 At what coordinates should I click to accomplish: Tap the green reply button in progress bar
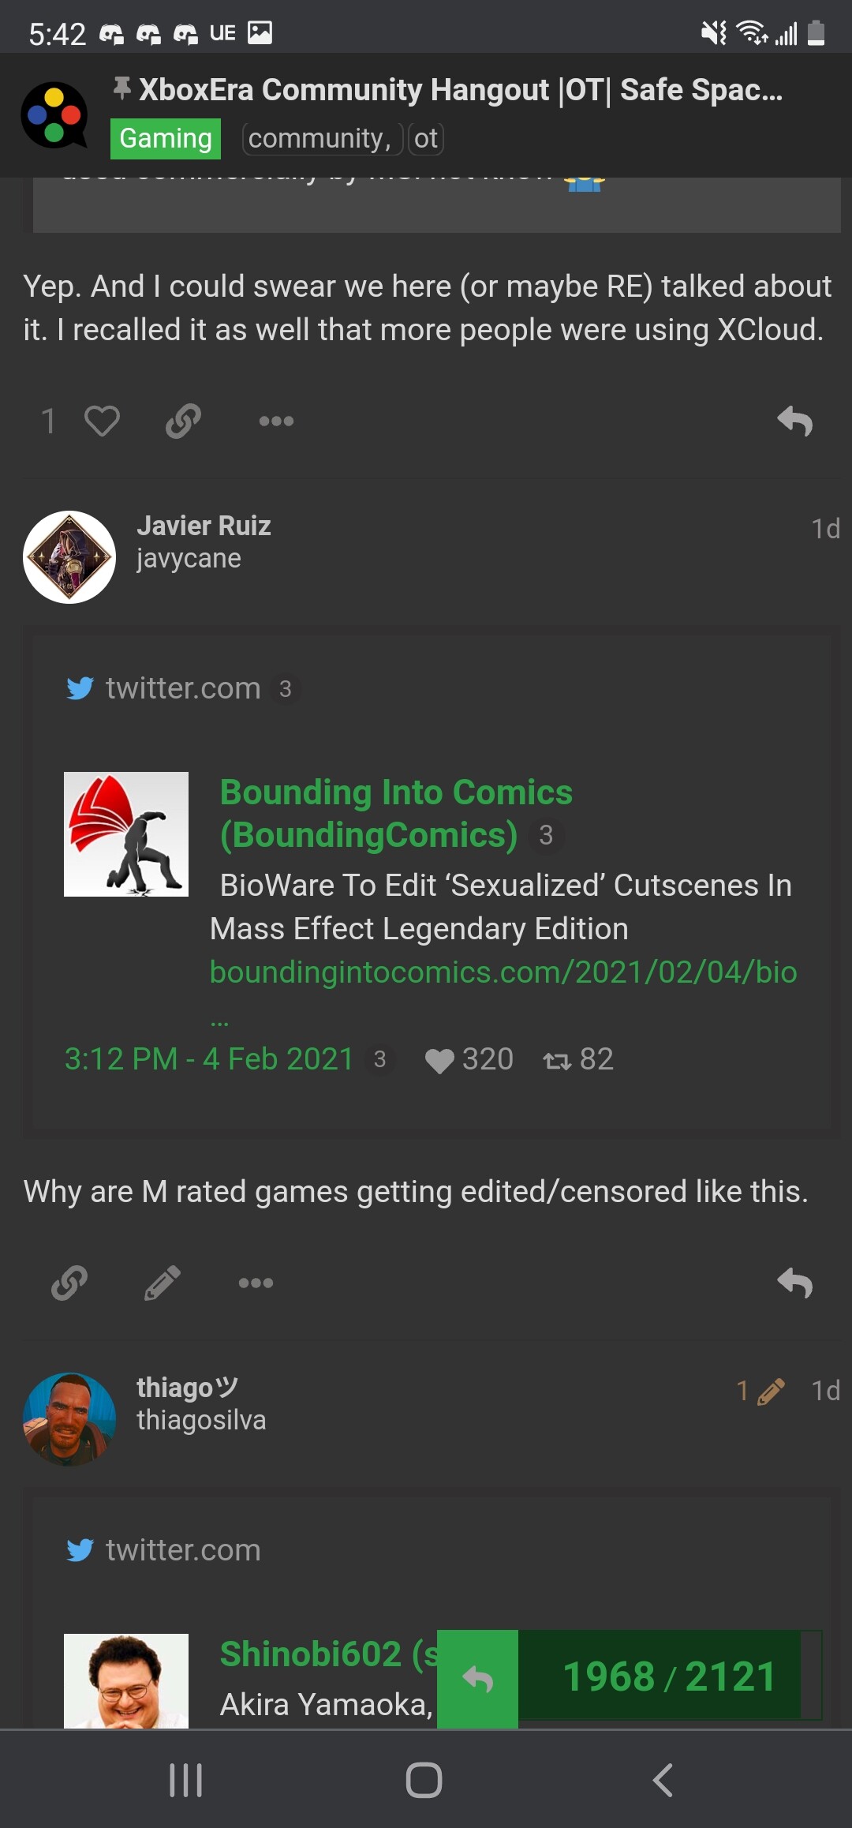477,1678
